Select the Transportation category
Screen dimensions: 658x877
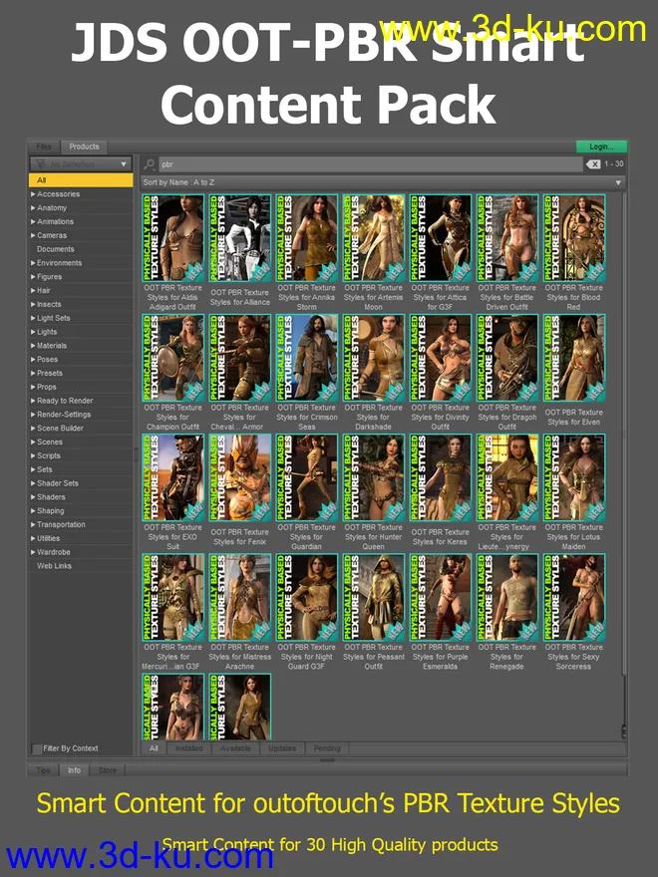61,524
